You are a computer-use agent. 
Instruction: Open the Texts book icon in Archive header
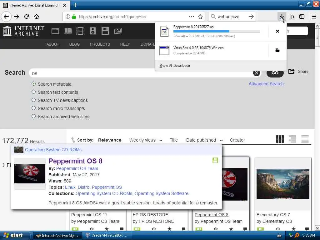[68, 31]
